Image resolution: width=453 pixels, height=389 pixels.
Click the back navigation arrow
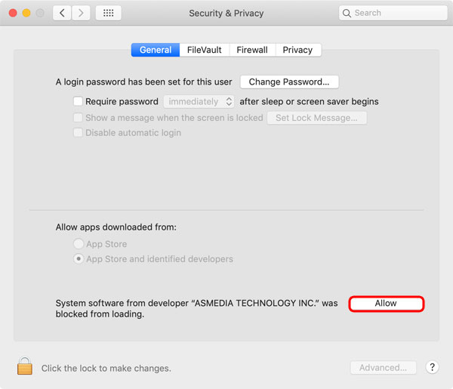(61, 13)
